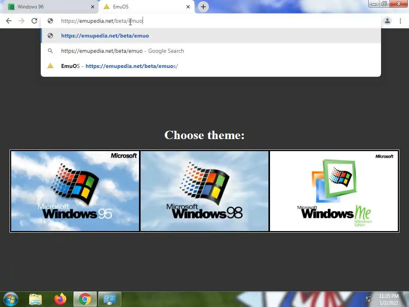Open the Chrome profile avatar icon
Image resolution: width=409 pixels, height=307 pixels.
[x=387, y=21]
